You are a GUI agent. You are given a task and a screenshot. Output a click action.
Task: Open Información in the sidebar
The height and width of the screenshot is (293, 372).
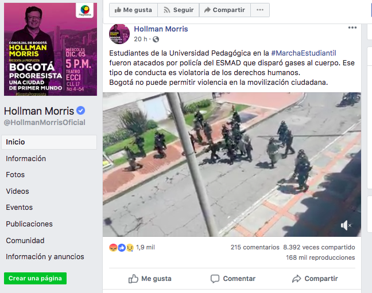(26, 159)
